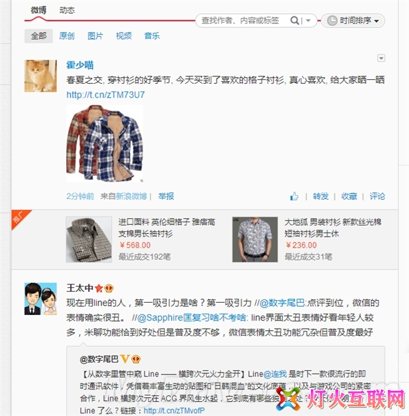Select the 原创 filter tab

click(x=67, y=36)
